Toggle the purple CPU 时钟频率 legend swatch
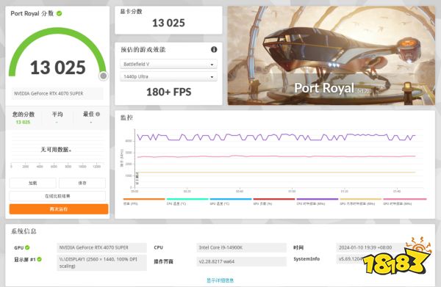Viewport: 441px width, 287px height. tap(318, 199)
